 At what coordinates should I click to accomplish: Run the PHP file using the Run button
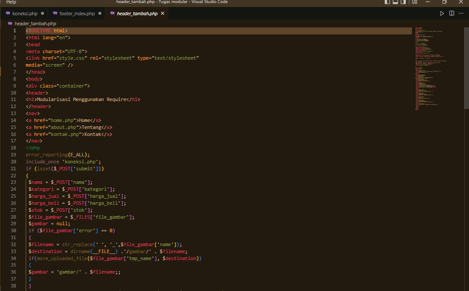(442, 13)
